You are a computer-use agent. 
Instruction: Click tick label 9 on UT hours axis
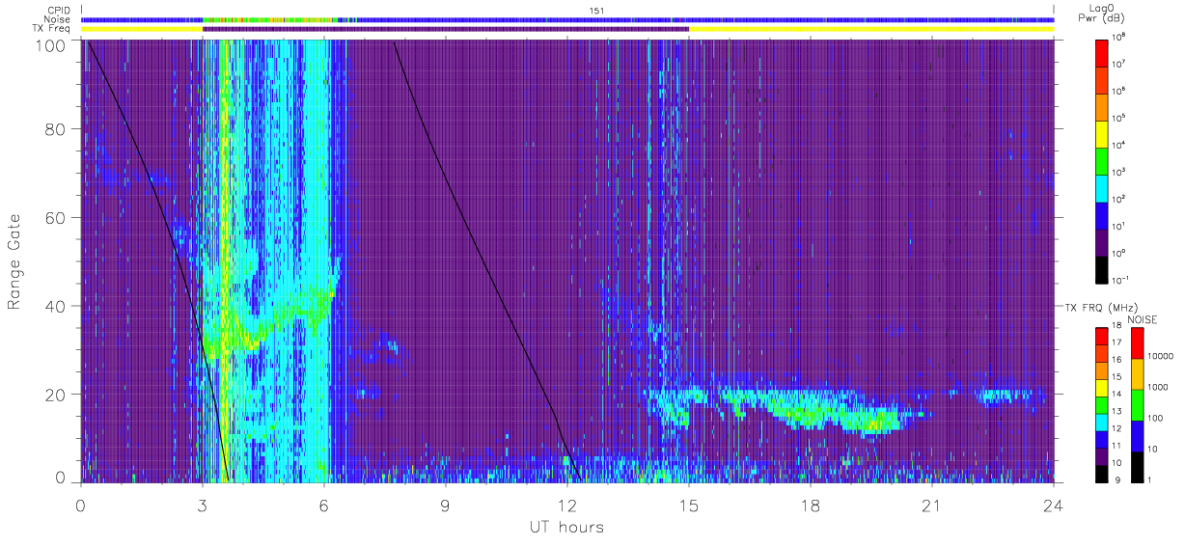[x=445, y=505]
